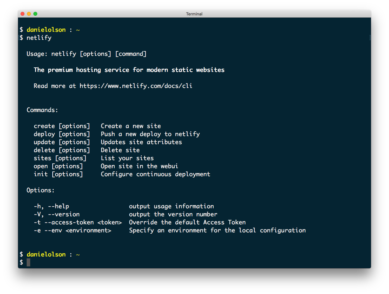Open the https://www.netlify.com/docs/cli URL
Image resolution: width=389 pixels, height=294 pixels.
coord(136,86)
